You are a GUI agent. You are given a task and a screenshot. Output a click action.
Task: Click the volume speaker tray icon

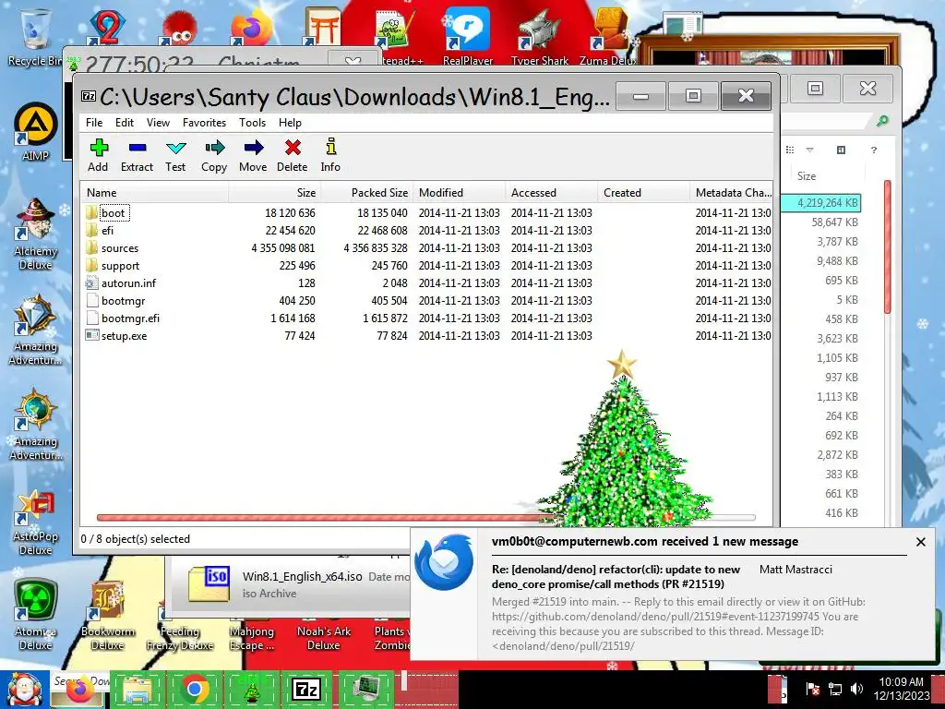(856, 689)
